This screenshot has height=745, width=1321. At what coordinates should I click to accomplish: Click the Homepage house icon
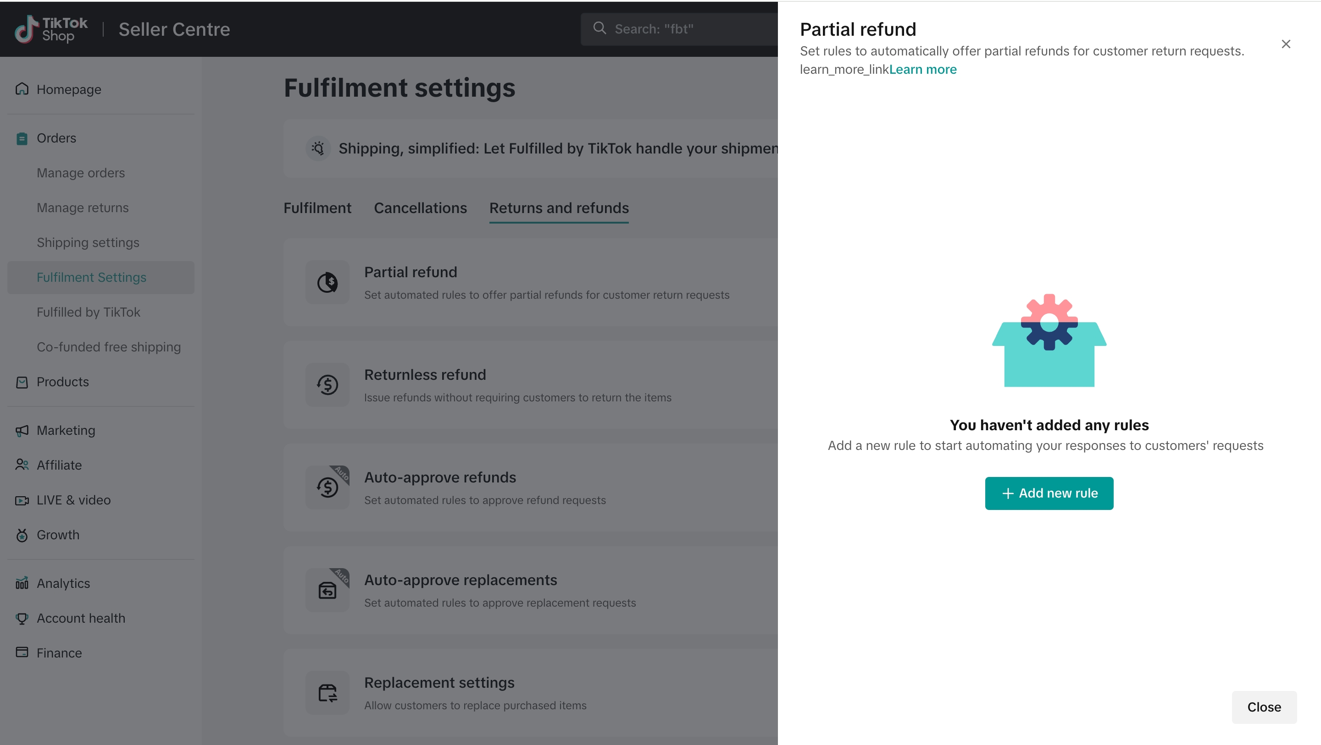[22, 89]
